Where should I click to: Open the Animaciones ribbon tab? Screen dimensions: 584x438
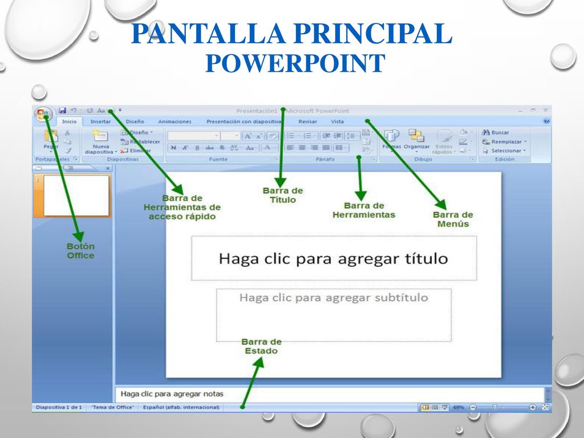pyautogui.click(x=175, y=121)
